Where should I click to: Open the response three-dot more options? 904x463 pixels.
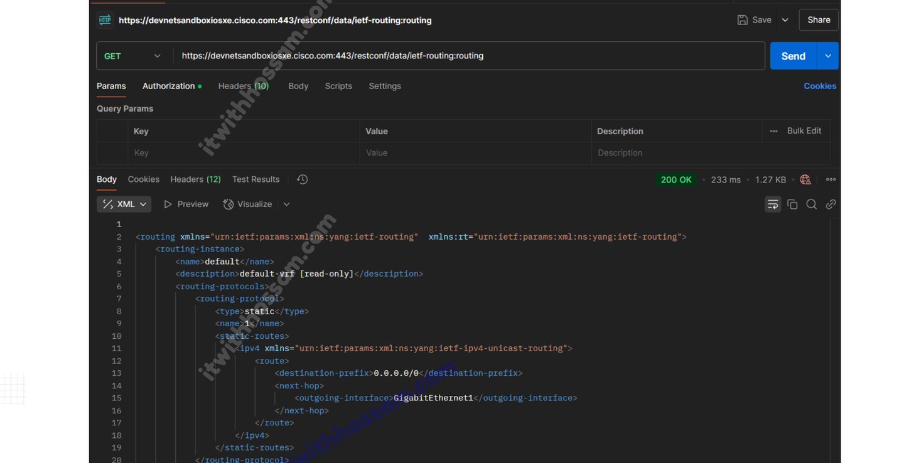point(831,179)
